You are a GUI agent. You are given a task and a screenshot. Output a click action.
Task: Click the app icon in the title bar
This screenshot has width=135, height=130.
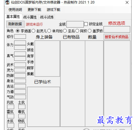tap(7, 2)
